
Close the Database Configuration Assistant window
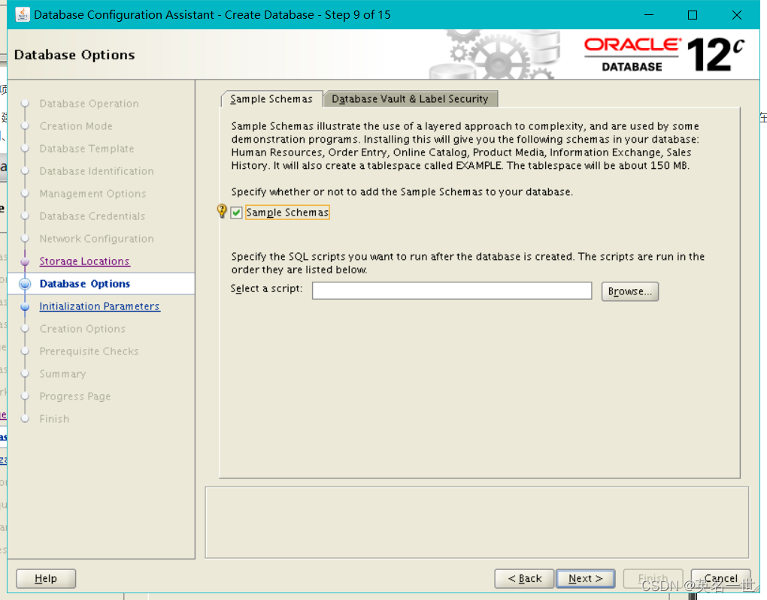coord(737,15)
